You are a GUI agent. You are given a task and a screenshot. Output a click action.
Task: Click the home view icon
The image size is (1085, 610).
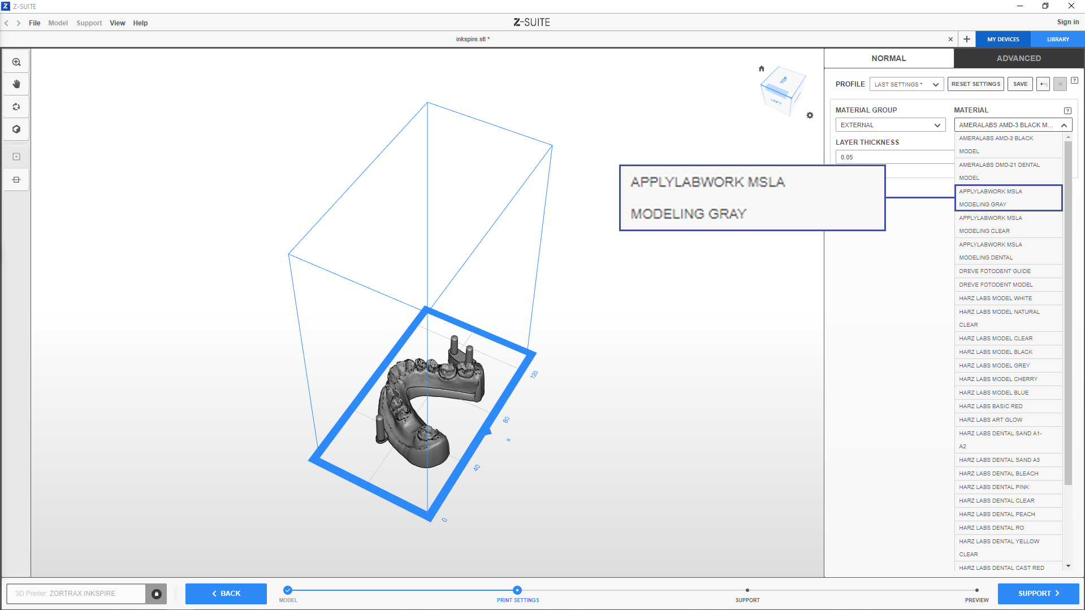761,69
